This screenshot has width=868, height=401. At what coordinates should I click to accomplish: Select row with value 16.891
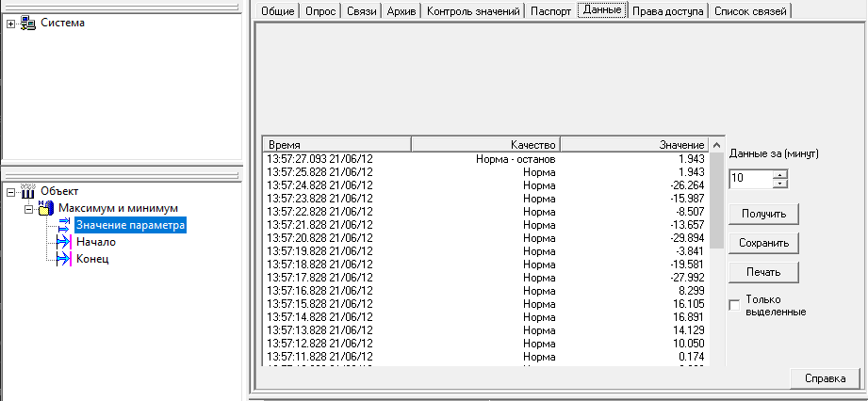[x=486, y=317]
